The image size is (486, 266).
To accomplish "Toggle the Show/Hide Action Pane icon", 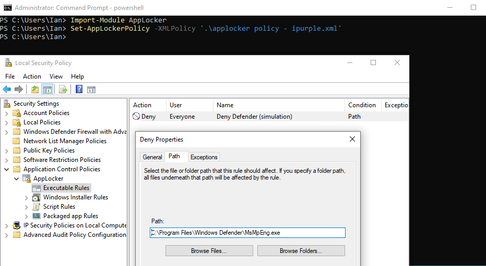I will point(91,89).
